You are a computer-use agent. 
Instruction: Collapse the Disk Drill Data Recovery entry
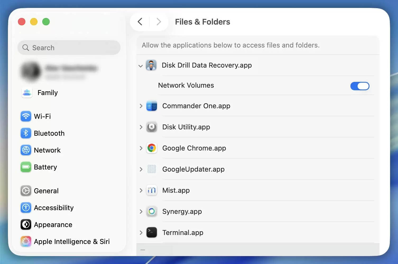point(141,66)
